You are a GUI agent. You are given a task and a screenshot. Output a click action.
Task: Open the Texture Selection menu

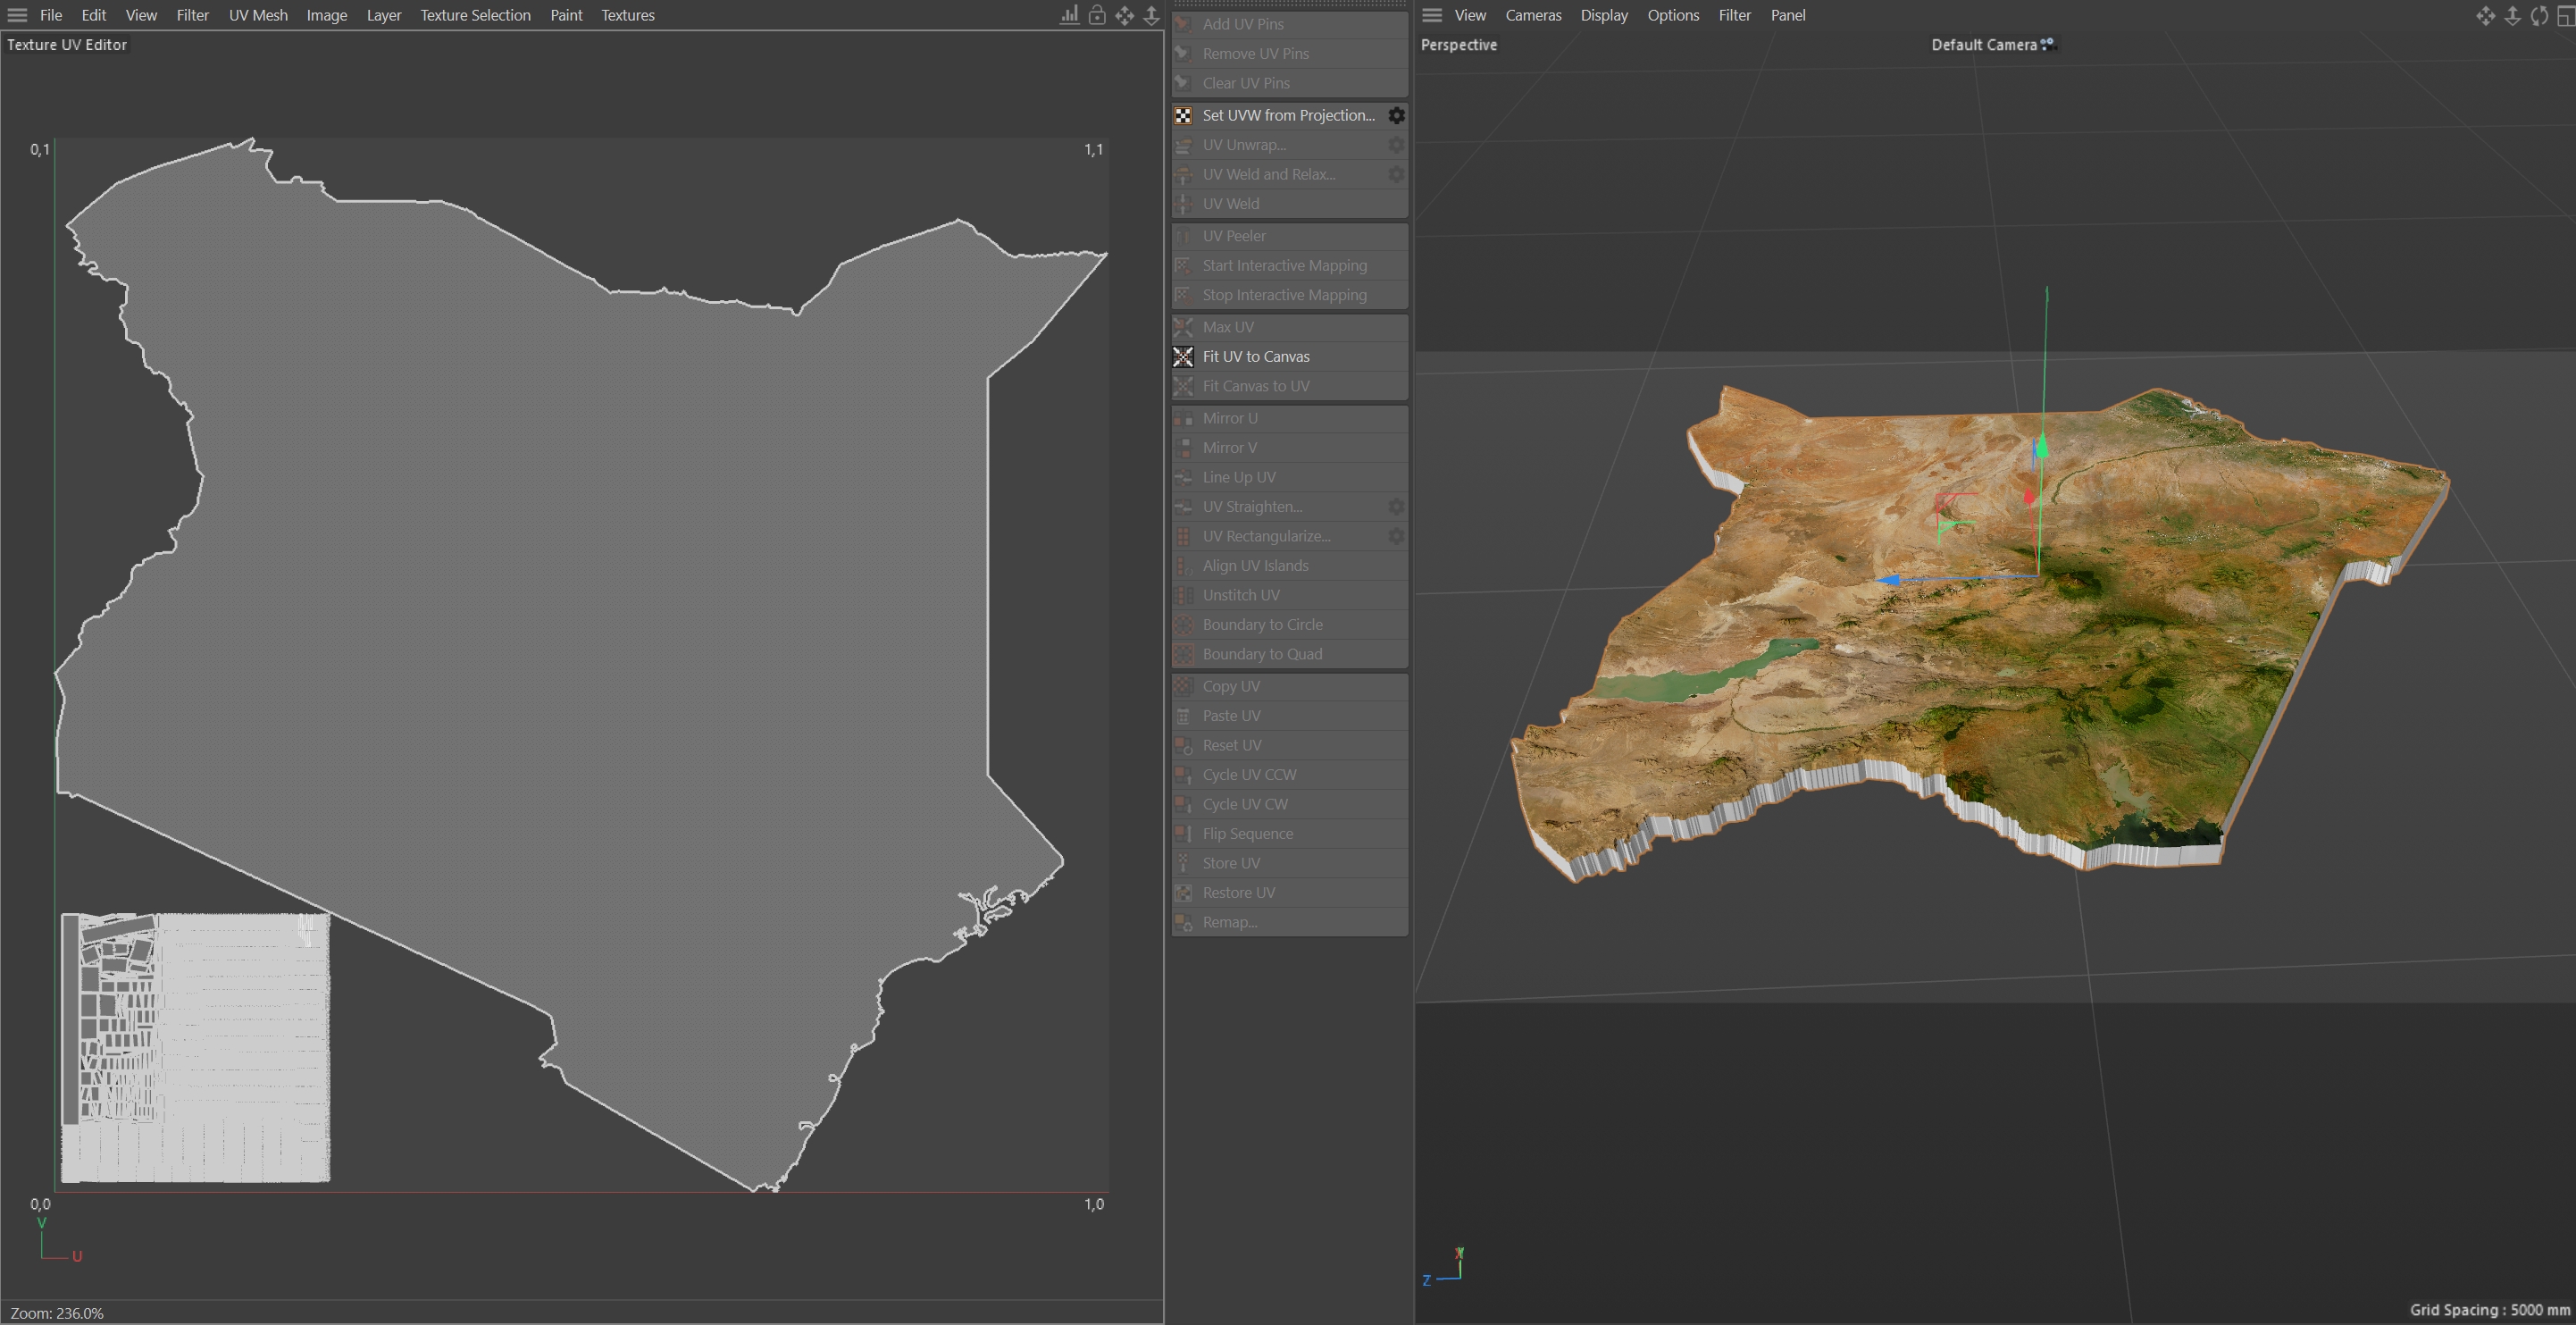[475, 15]
